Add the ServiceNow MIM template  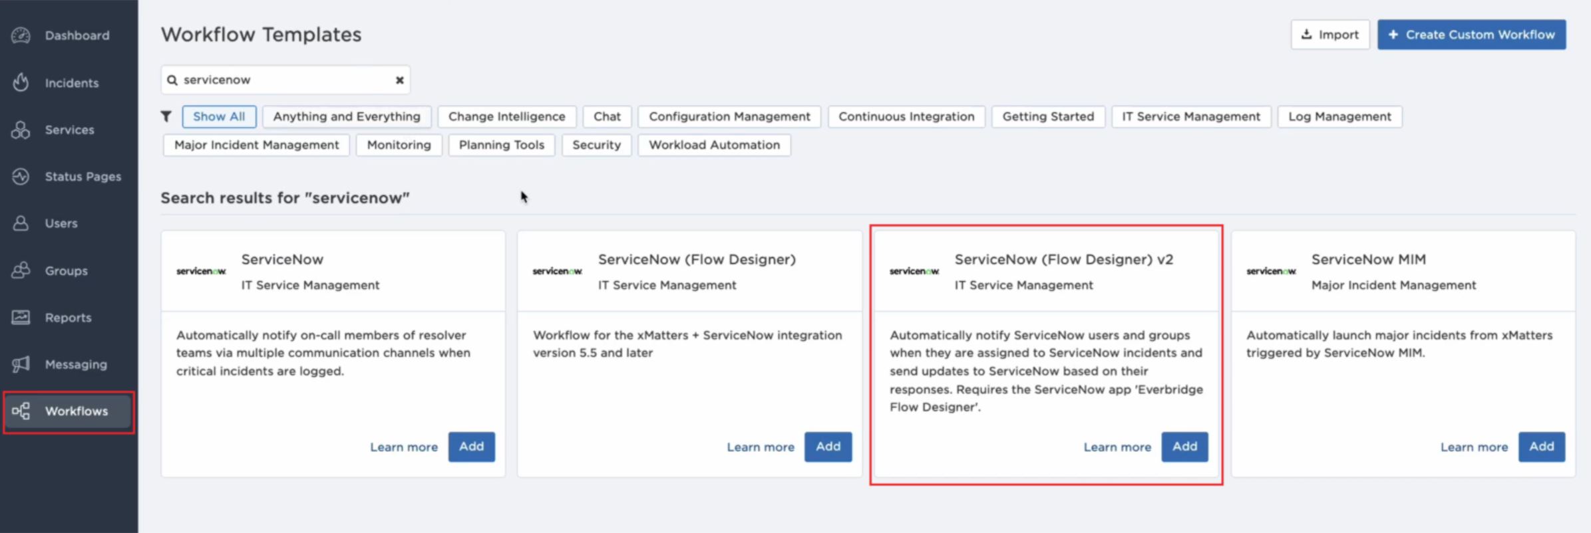click(x=1541, y=447)
